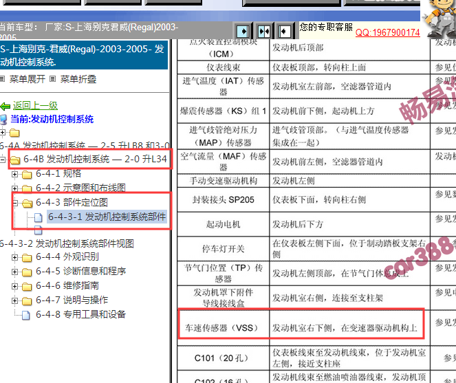The image size is (456, 383).
Task: Select 6-4B 发动机控制系统 — 2-0 升L34
Action: [x=95, y=159]
